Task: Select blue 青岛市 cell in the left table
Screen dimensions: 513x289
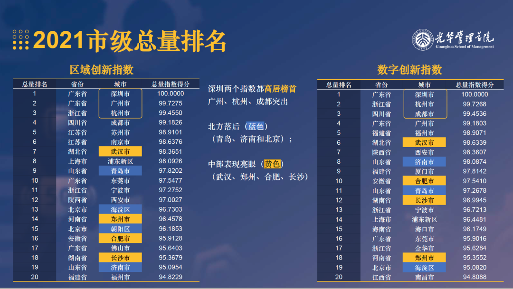Action: 120,171
